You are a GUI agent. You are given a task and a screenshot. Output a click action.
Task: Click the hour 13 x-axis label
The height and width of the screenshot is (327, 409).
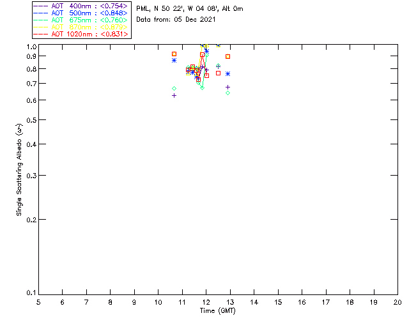coord(230,302)
